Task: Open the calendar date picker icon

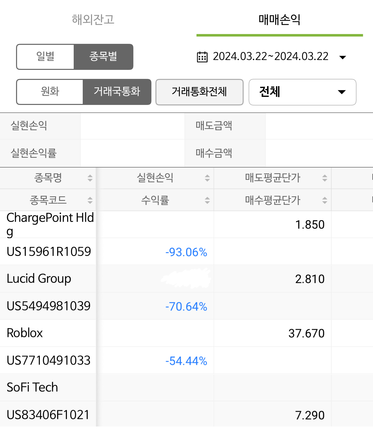Action: tap(202, 57)
